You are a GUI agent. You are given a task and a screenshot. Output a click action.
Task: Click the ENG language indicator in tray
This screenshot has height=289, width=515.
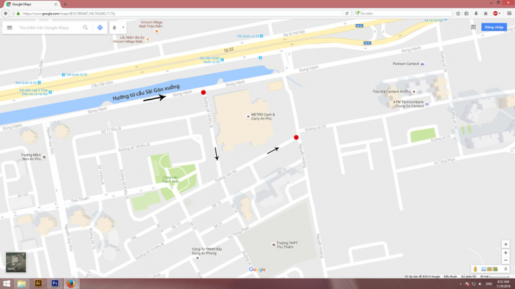[x=489, y=284]
